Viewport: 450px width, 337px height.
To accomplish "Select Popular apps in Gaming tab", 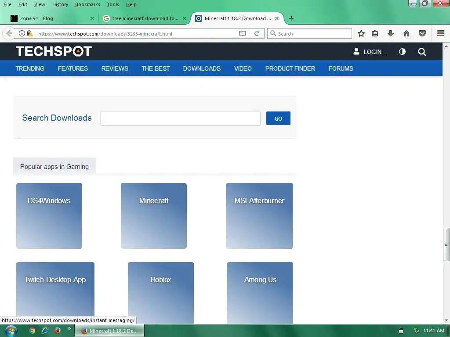I will coord(54,166).
